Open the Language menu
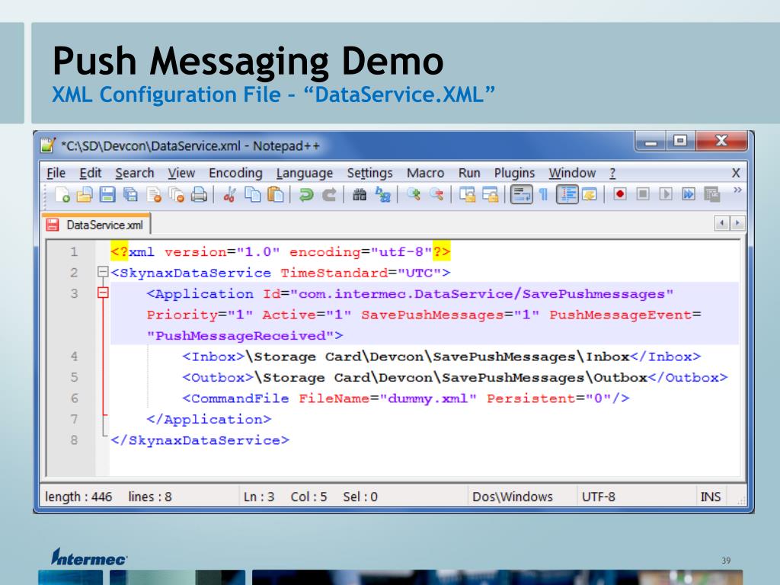The image size is (780, 585). point(305,173)
